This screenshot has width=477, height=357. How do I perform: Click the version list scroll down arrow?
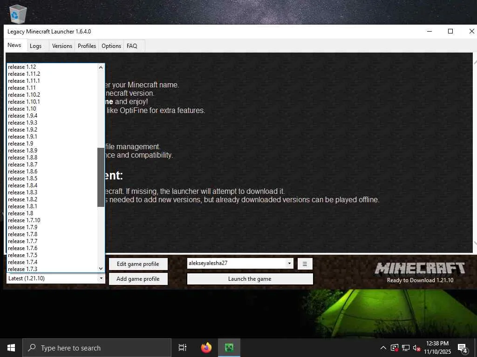[x=101, y=268]
